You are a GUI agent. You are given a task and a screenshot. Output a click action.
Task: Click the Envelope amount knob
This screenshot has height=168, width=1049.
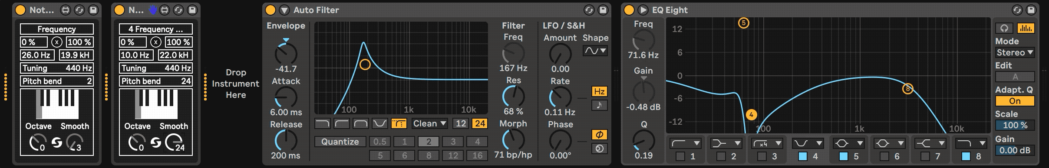tap(286, 54)
